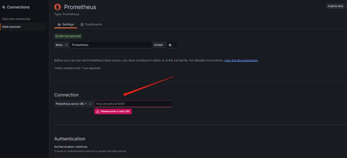347x158 pixels.
Task: Open the view the documentation link
Action: tap(241, 60)
